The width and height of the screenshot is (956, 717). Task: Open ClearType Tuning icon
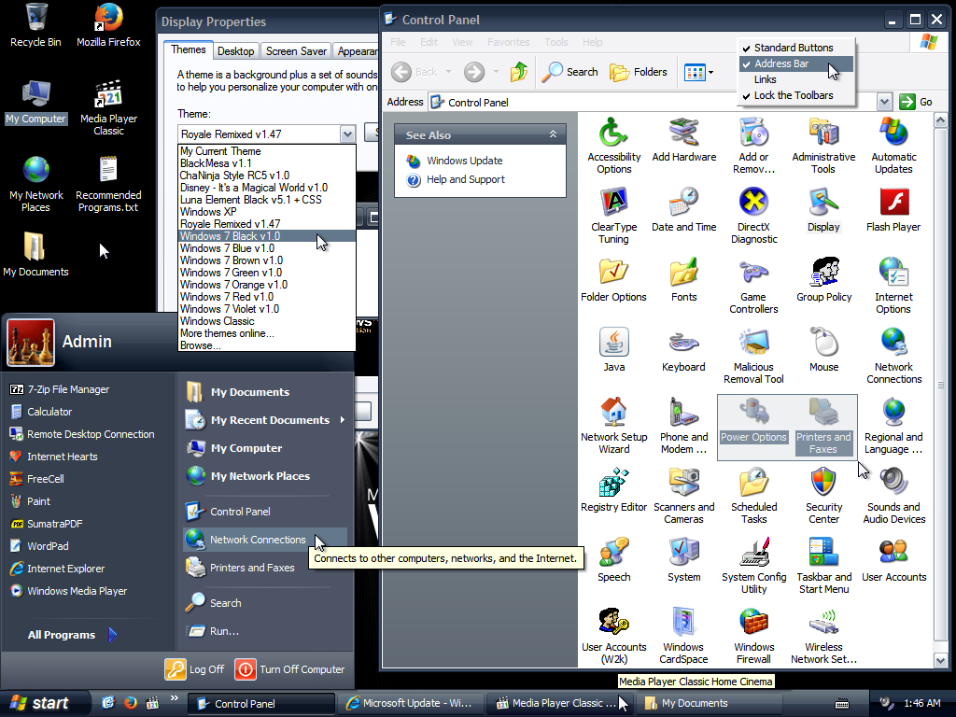[x=613, y=216]
